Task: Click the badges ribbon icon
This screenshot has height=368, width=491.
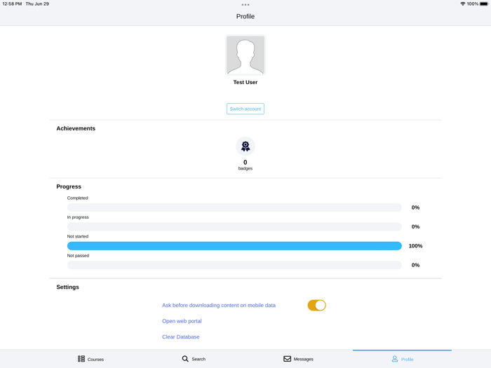Action: (245, 146)
